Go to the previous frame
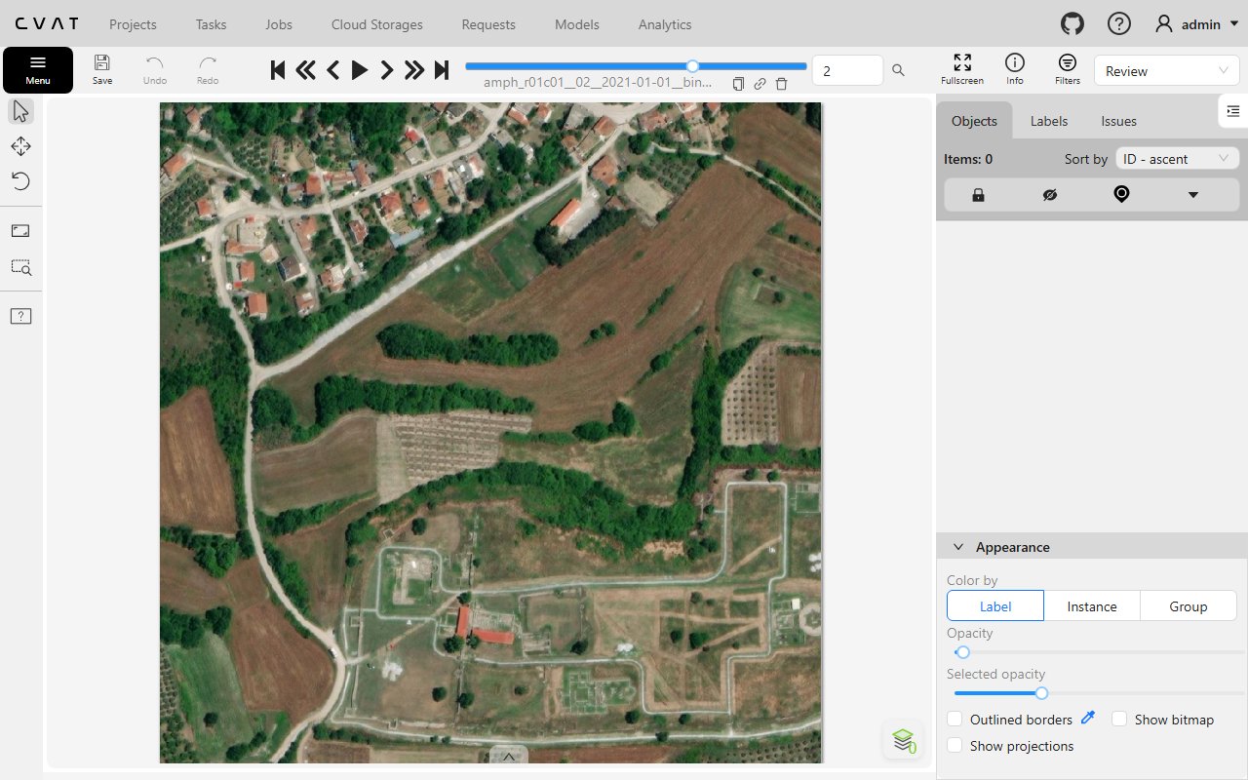Image resolution: width=1248 pixels, height=780 pixels. click(x=332, y=70)
